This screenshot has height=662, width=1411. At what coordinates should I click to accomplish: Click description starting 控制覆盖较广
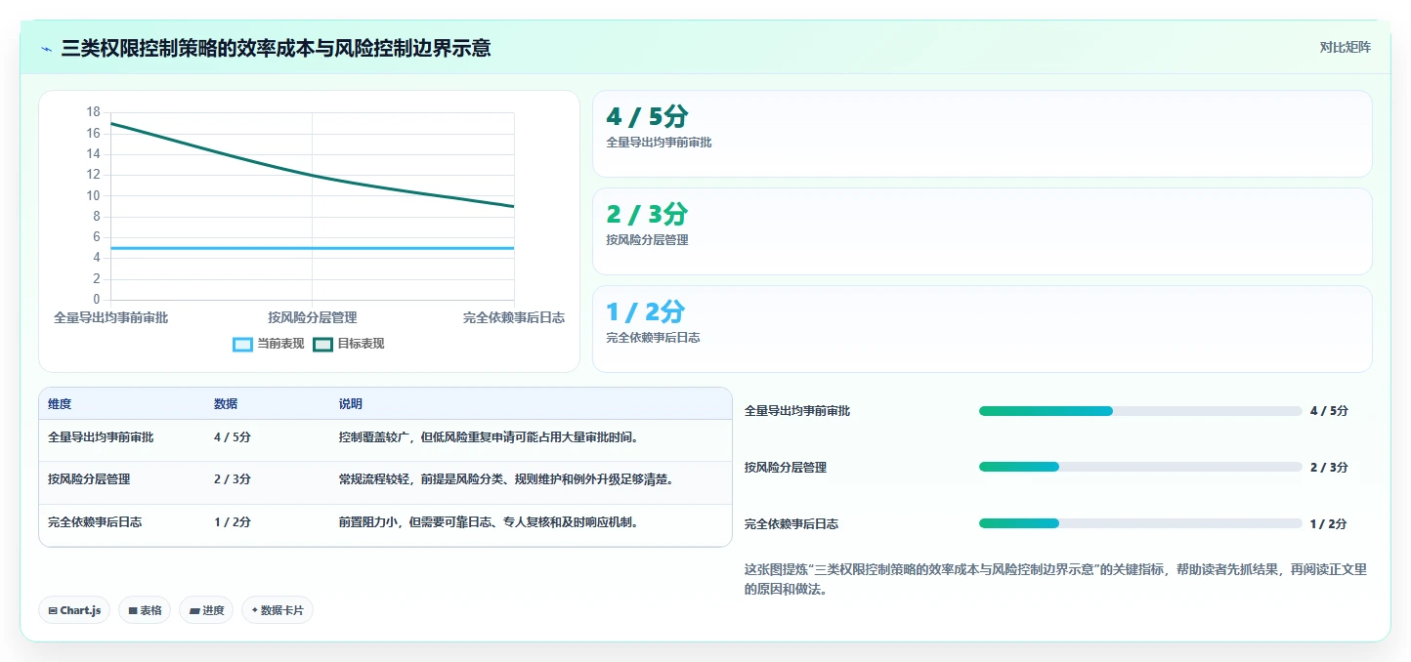point(489,437)
